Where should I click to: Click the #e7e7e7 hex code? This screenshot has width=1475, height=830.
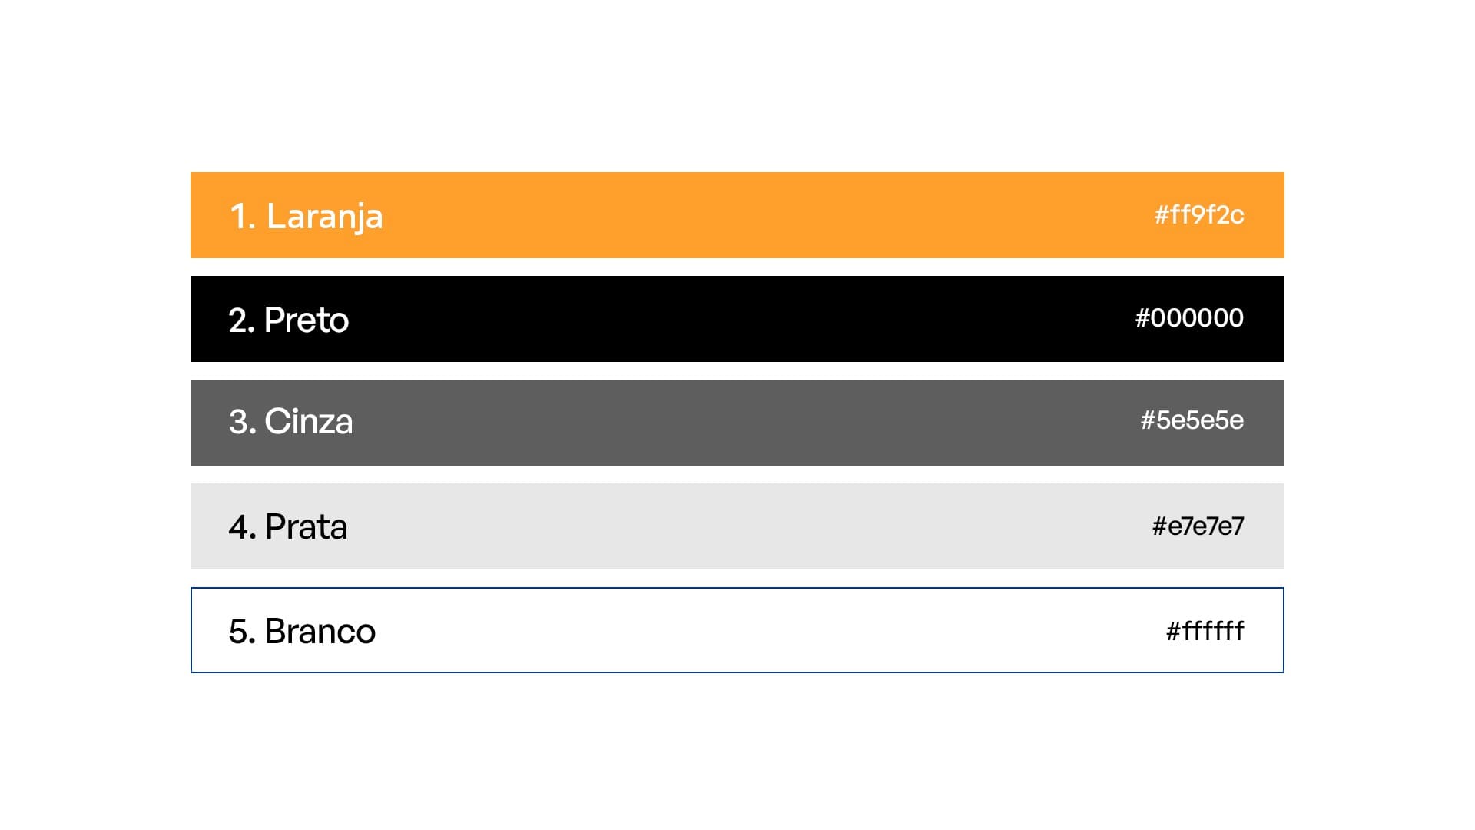tap(1198, 526)
